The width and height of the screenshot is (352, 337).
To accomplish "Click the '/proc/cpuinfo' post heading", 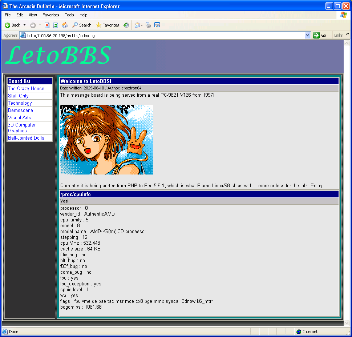I will [x=76, y=194].
